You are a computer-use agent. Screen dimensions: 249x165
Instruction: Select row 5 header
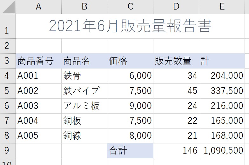click(x=8, y=91)
